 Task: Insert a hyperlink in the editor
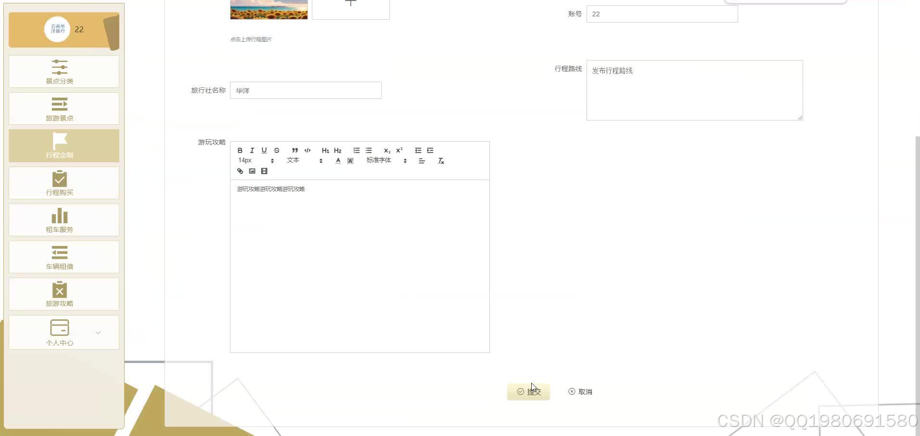pyautogui.click(x=240, y=171)
